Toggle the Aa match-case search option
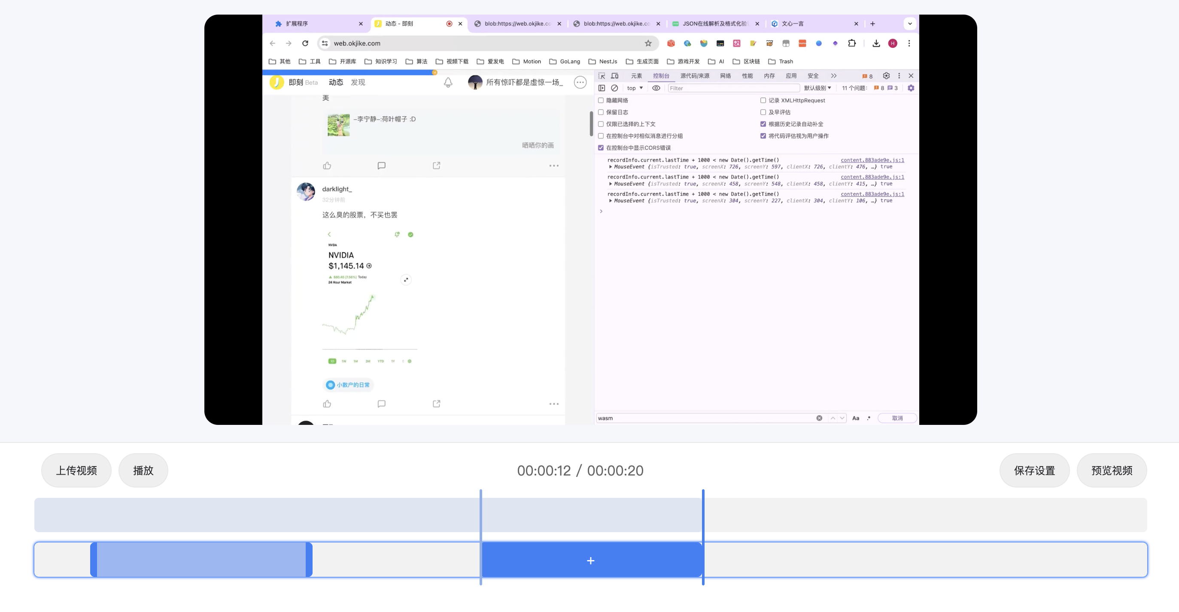This screenshot has height=612, width=1179. pos(855,418)
